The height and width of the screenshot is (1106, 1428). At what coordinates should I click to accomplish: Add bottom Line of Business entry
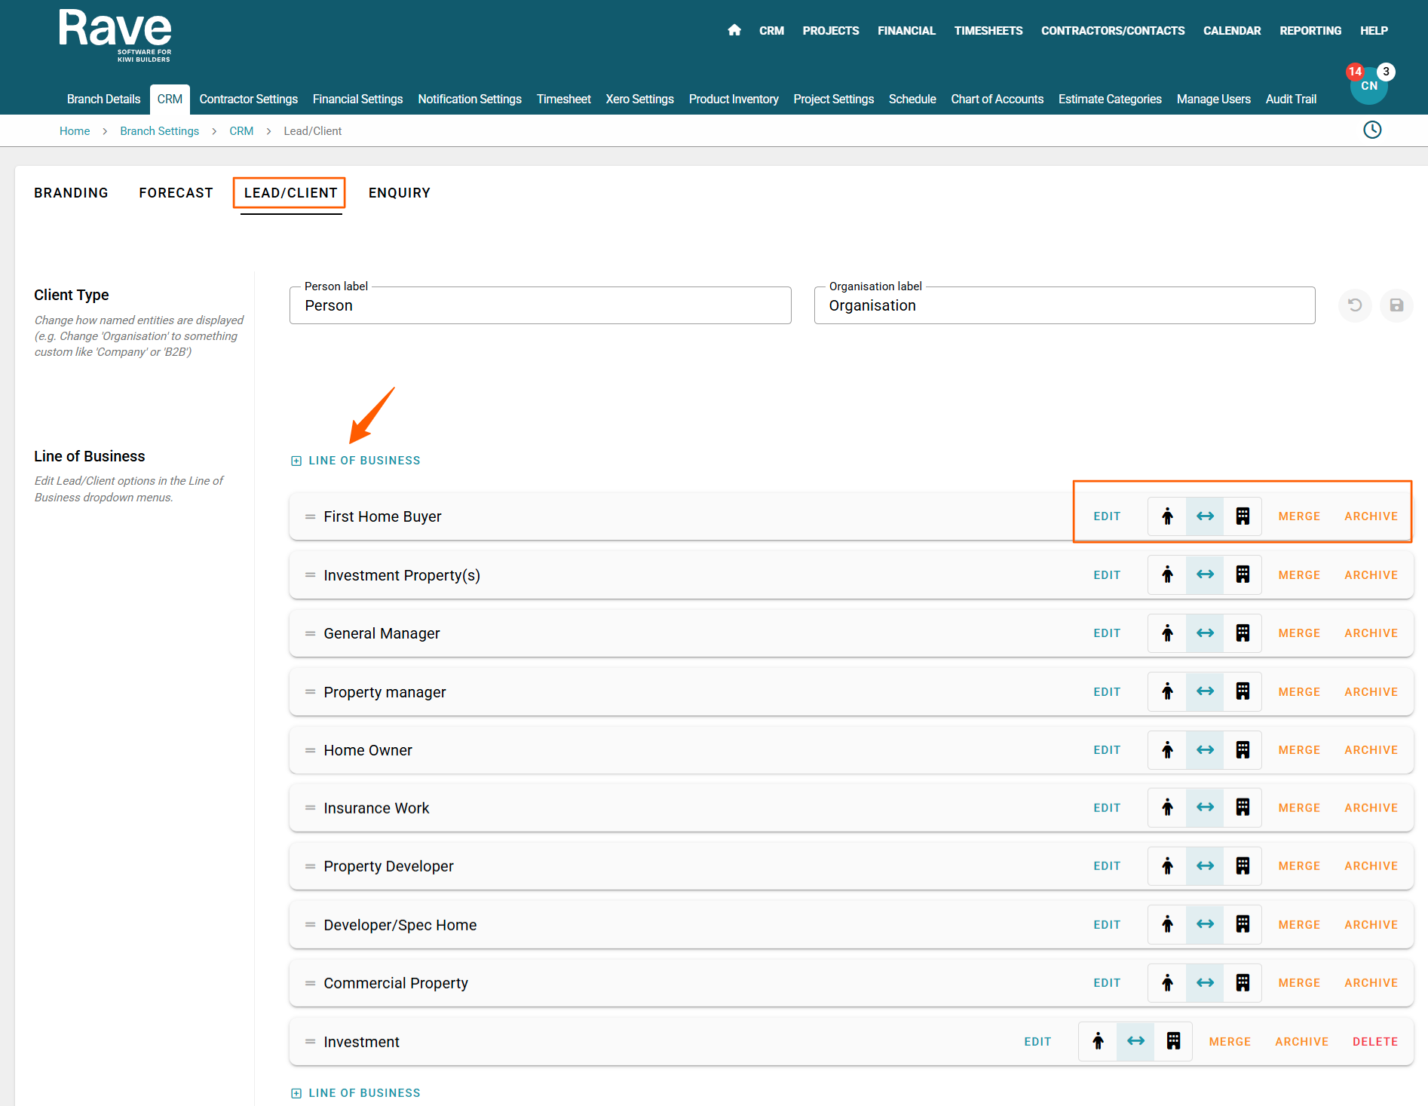point(356,1092)
